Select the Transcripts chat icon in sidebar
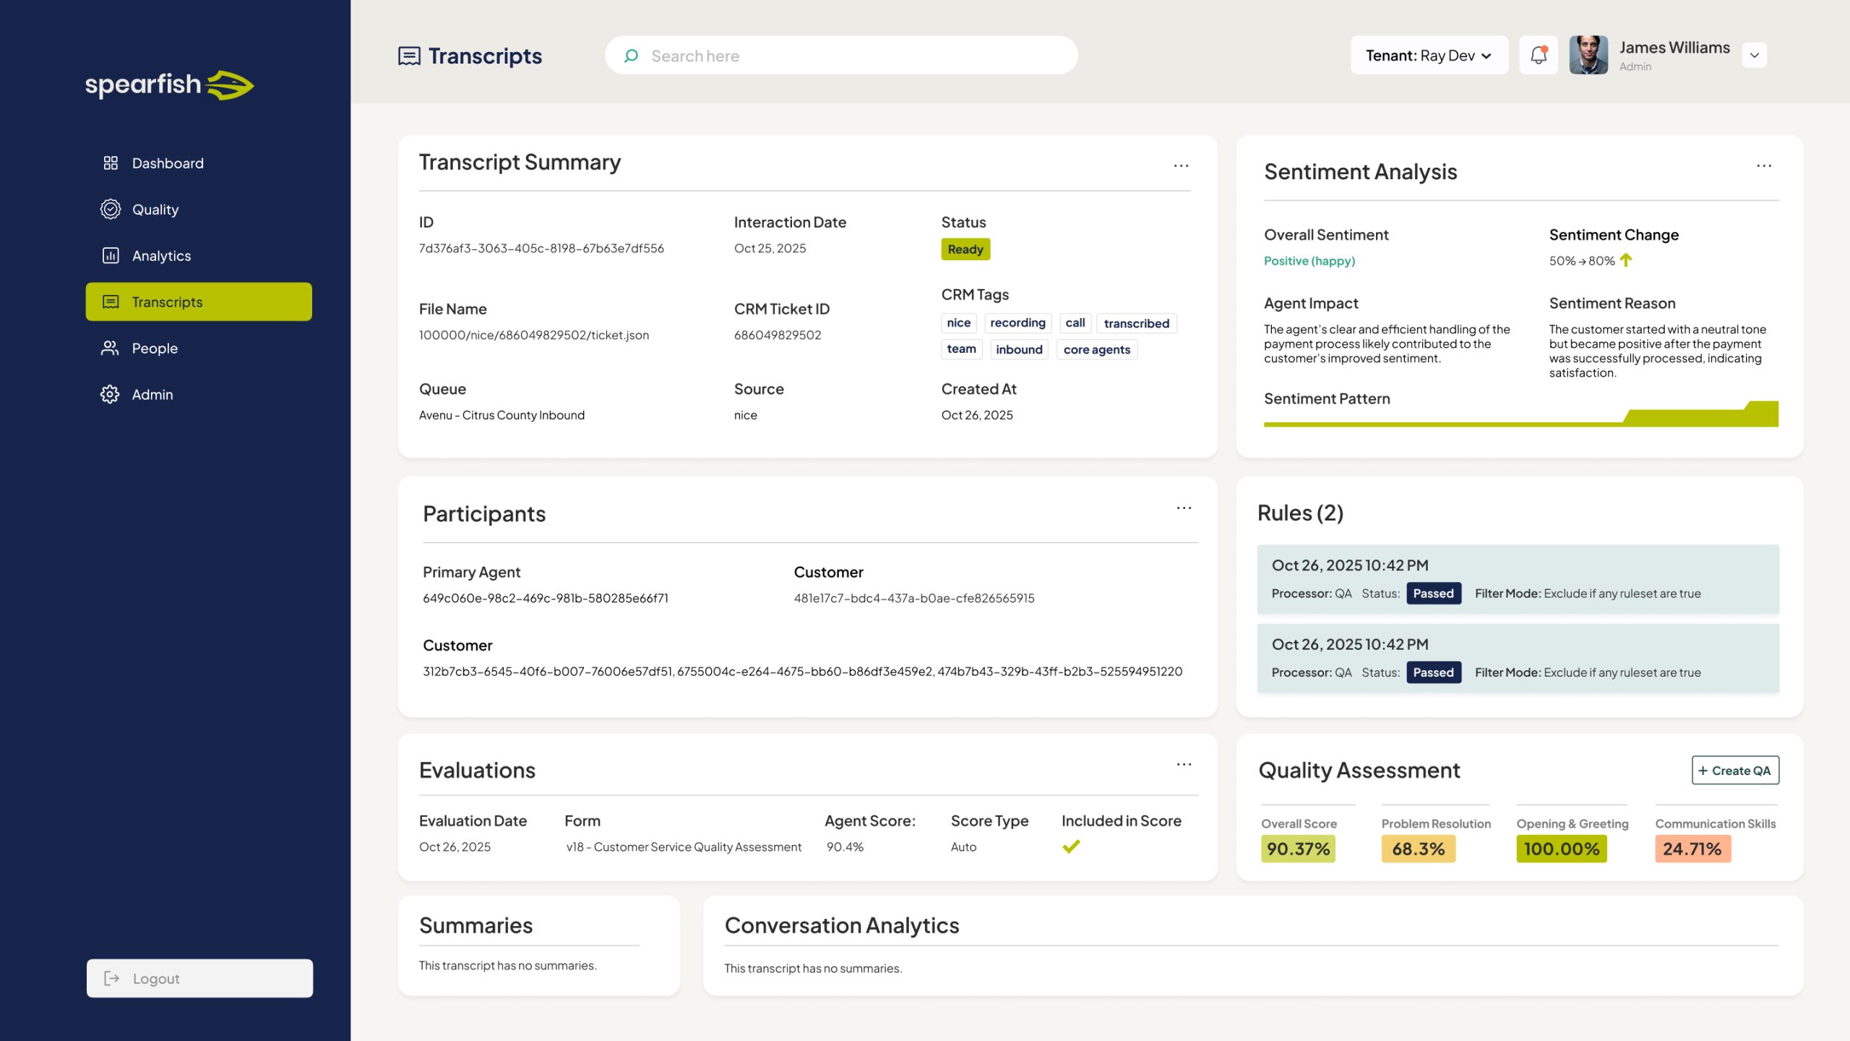Screen dimensions: 1850x1041 (x=111, y=301)
